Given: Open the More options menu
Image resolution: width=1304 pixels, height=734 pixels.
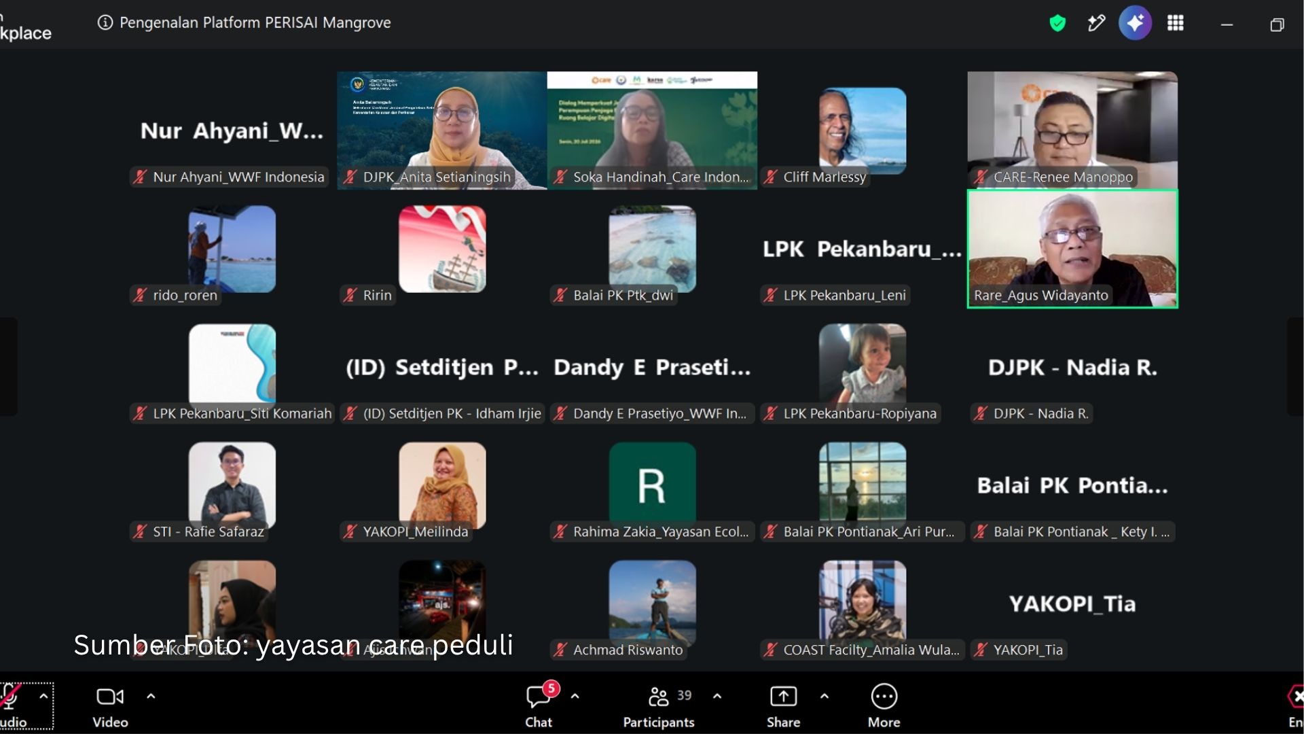Looking at the screenshot, I should (884, 705).
